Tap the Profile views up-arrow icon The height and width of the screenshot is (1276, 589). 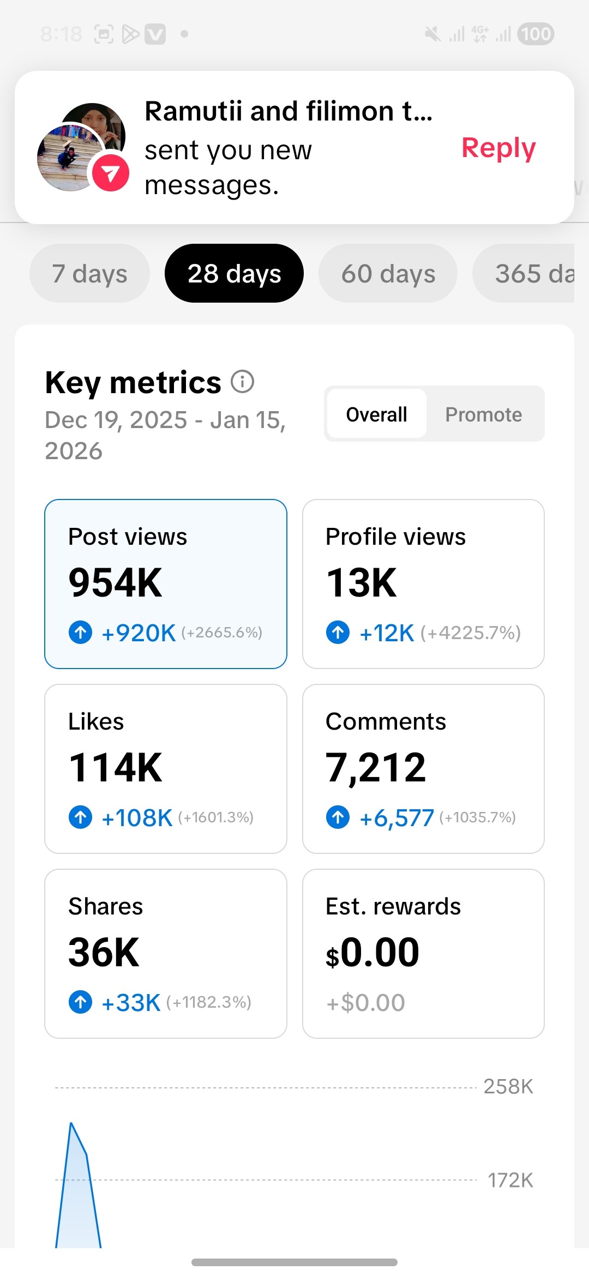pos(338,633)
